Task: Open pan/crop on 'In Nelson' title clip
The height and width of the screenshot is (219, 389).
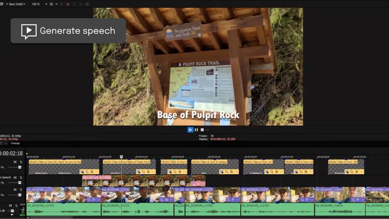Action: (226, 172)
